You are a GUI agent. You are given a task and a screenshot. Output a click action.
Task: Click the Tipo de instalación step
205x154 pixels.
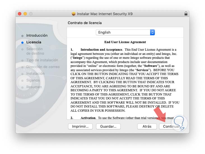click(x=42, y=60)
